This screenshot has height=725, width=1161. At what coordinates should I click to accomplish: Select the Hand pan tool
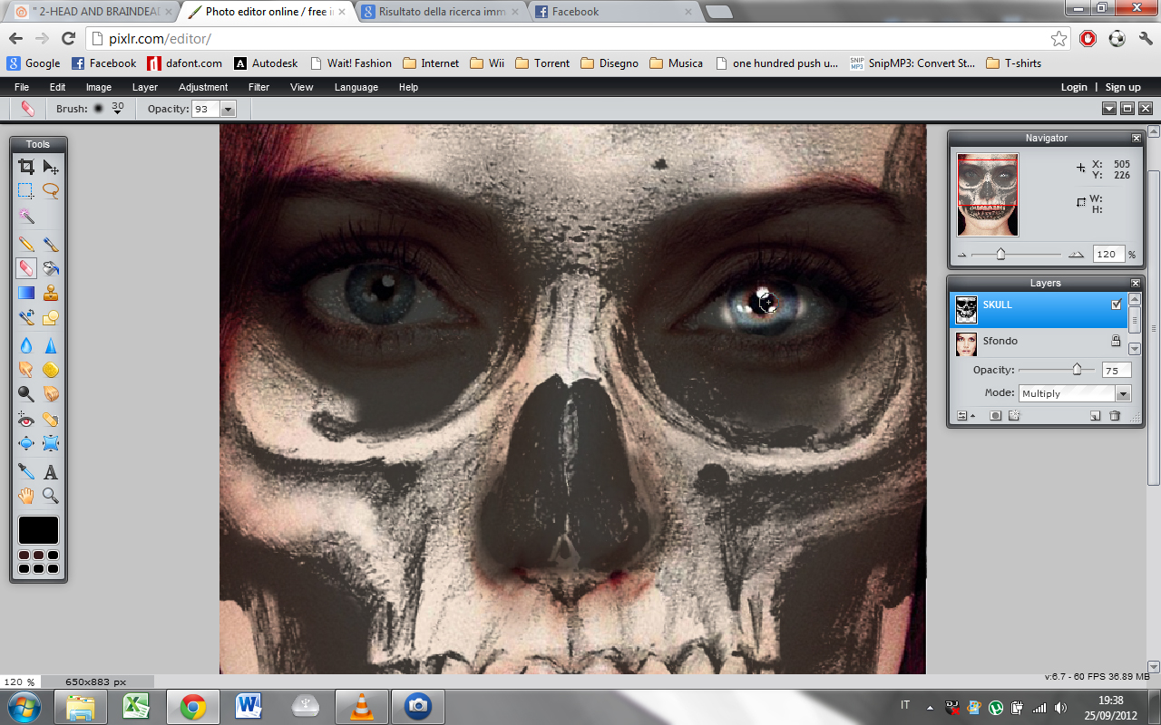click(26, 496)
